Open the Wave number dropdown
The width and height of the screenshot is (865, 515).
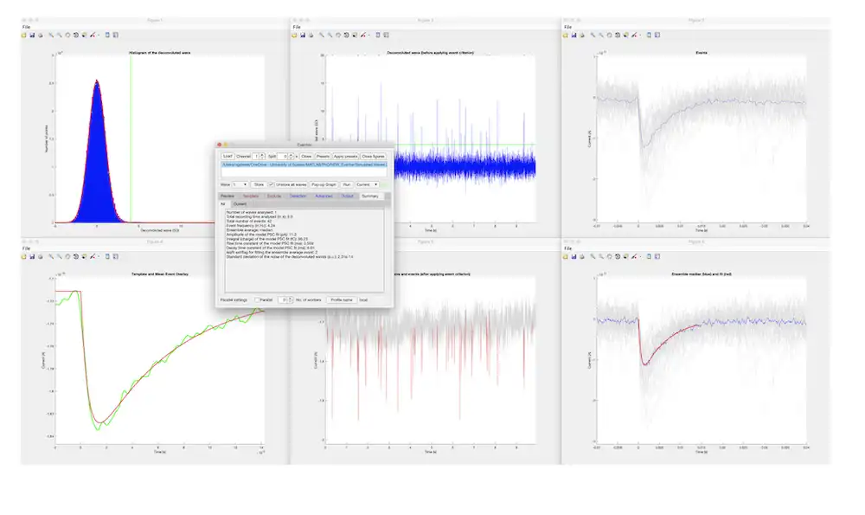240,184
